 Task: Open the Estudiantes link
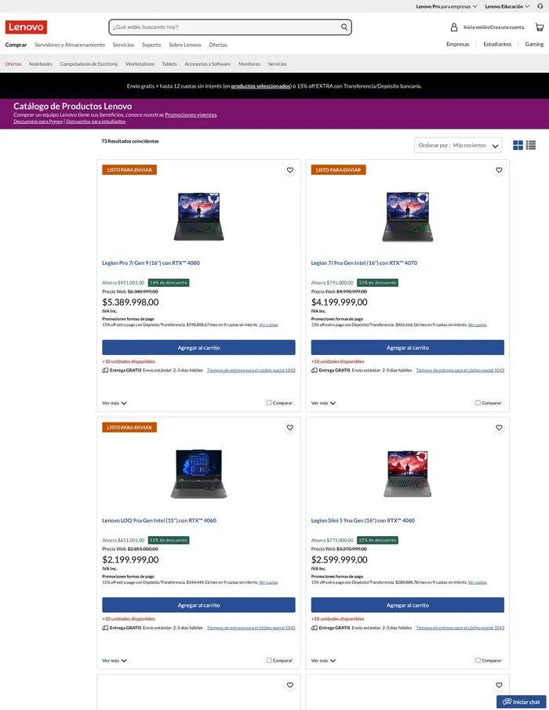(497, 44)
